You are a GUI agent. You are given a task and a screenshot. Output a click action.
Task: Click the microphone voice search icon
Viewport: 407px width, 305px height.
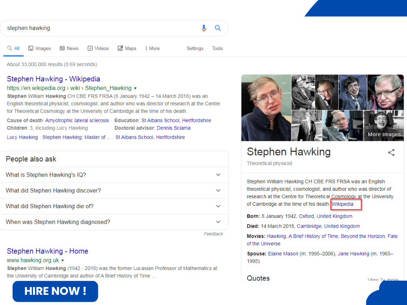click(204, 28)
